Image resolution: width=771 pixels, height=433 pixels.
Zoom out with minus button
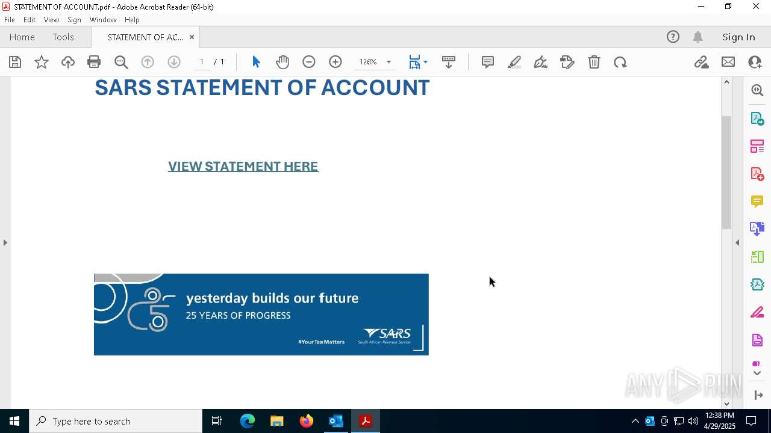[309, 62]
